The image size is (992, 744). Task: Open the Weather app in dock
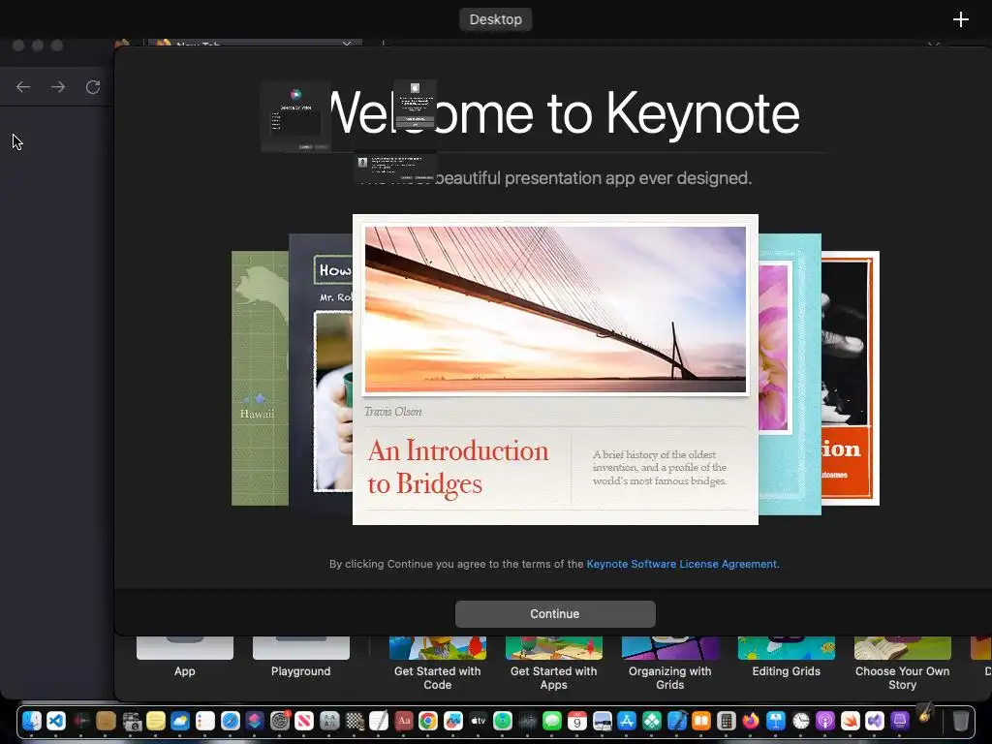tap(179, 721)
